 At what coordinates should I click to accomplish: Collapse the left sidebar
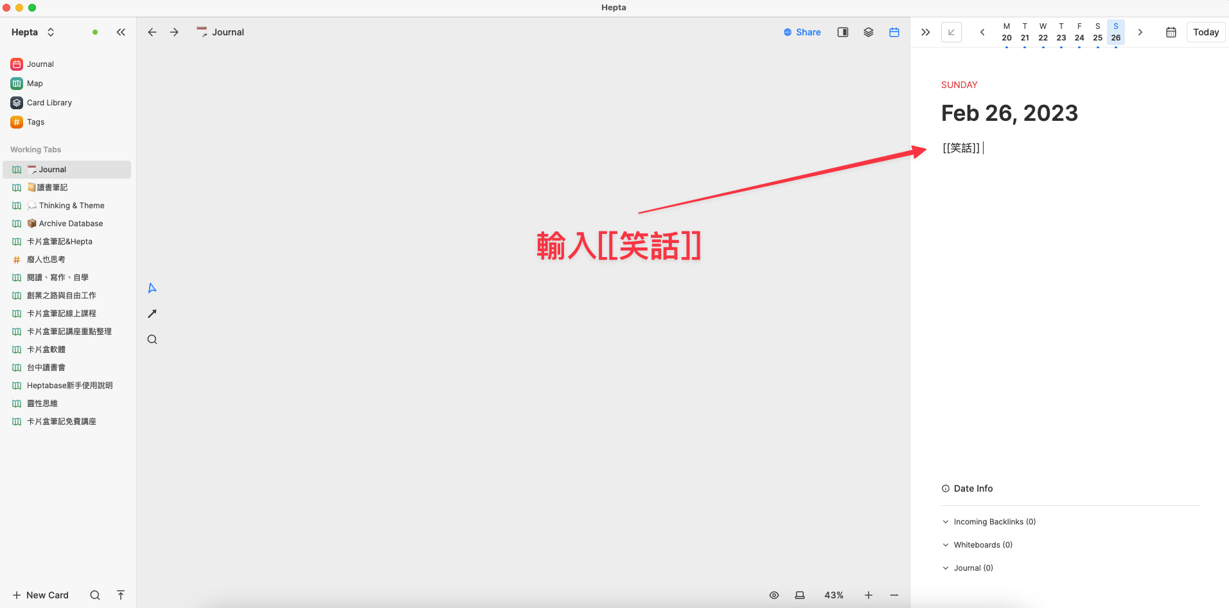point(121,32)
